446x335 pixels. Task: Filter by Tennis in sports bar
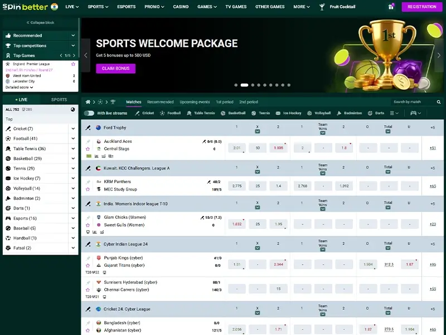(x=260, y=113)
